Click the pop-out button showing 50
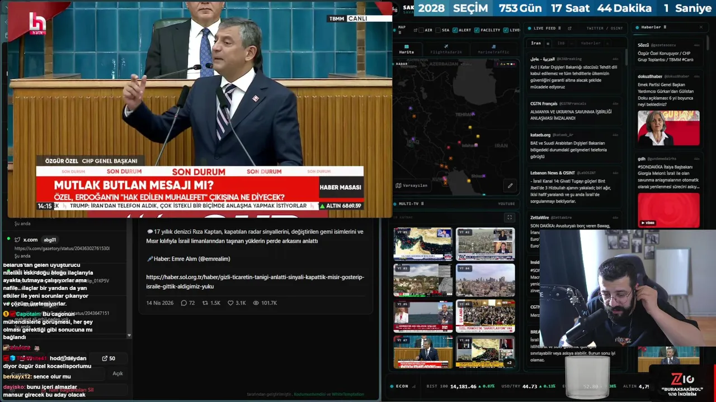This screenshot has height=402, width=716. click(109, 358)
